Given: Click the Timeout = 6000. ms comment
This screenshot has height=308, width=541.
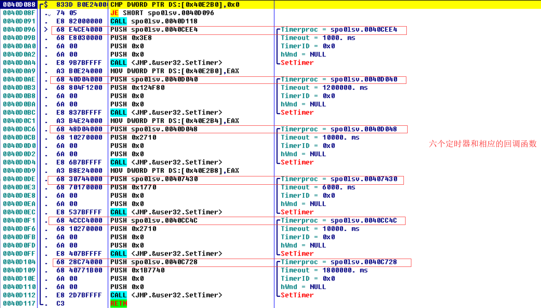Looking at the screenshot, I should point(318,187).
